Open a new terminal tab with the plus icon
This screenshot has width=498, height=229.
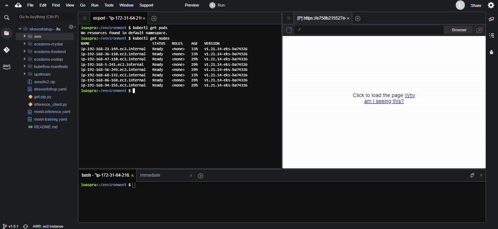[x=201, y=176]
